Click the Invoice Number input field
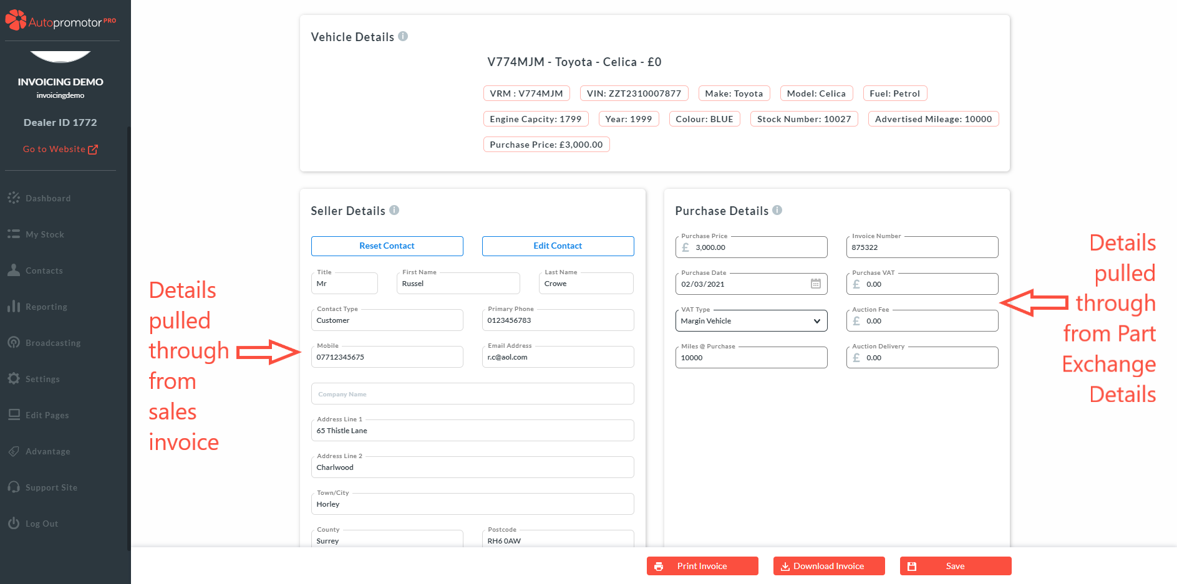Viewport: 1177px width, 584px height. click(x=922, y=247)
